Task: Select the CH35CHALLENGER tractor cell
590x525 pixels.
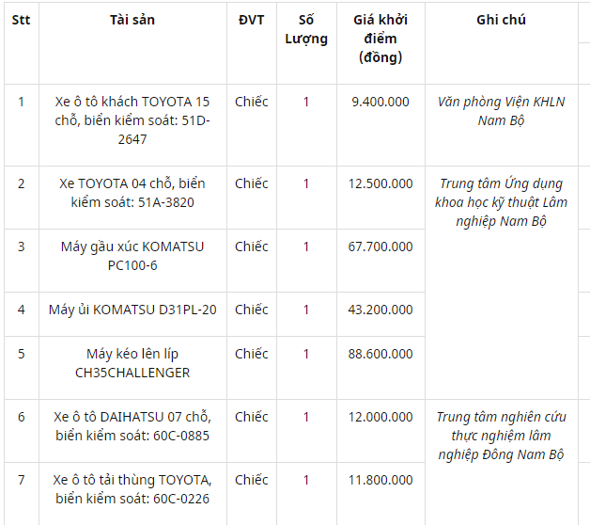Action: pos(132,363)
